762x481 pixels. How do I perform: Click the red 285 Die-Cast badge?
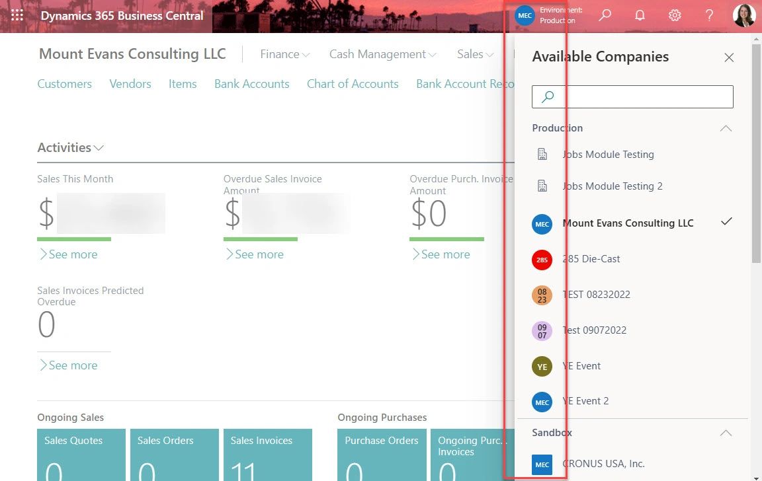(x=542, y=260)
